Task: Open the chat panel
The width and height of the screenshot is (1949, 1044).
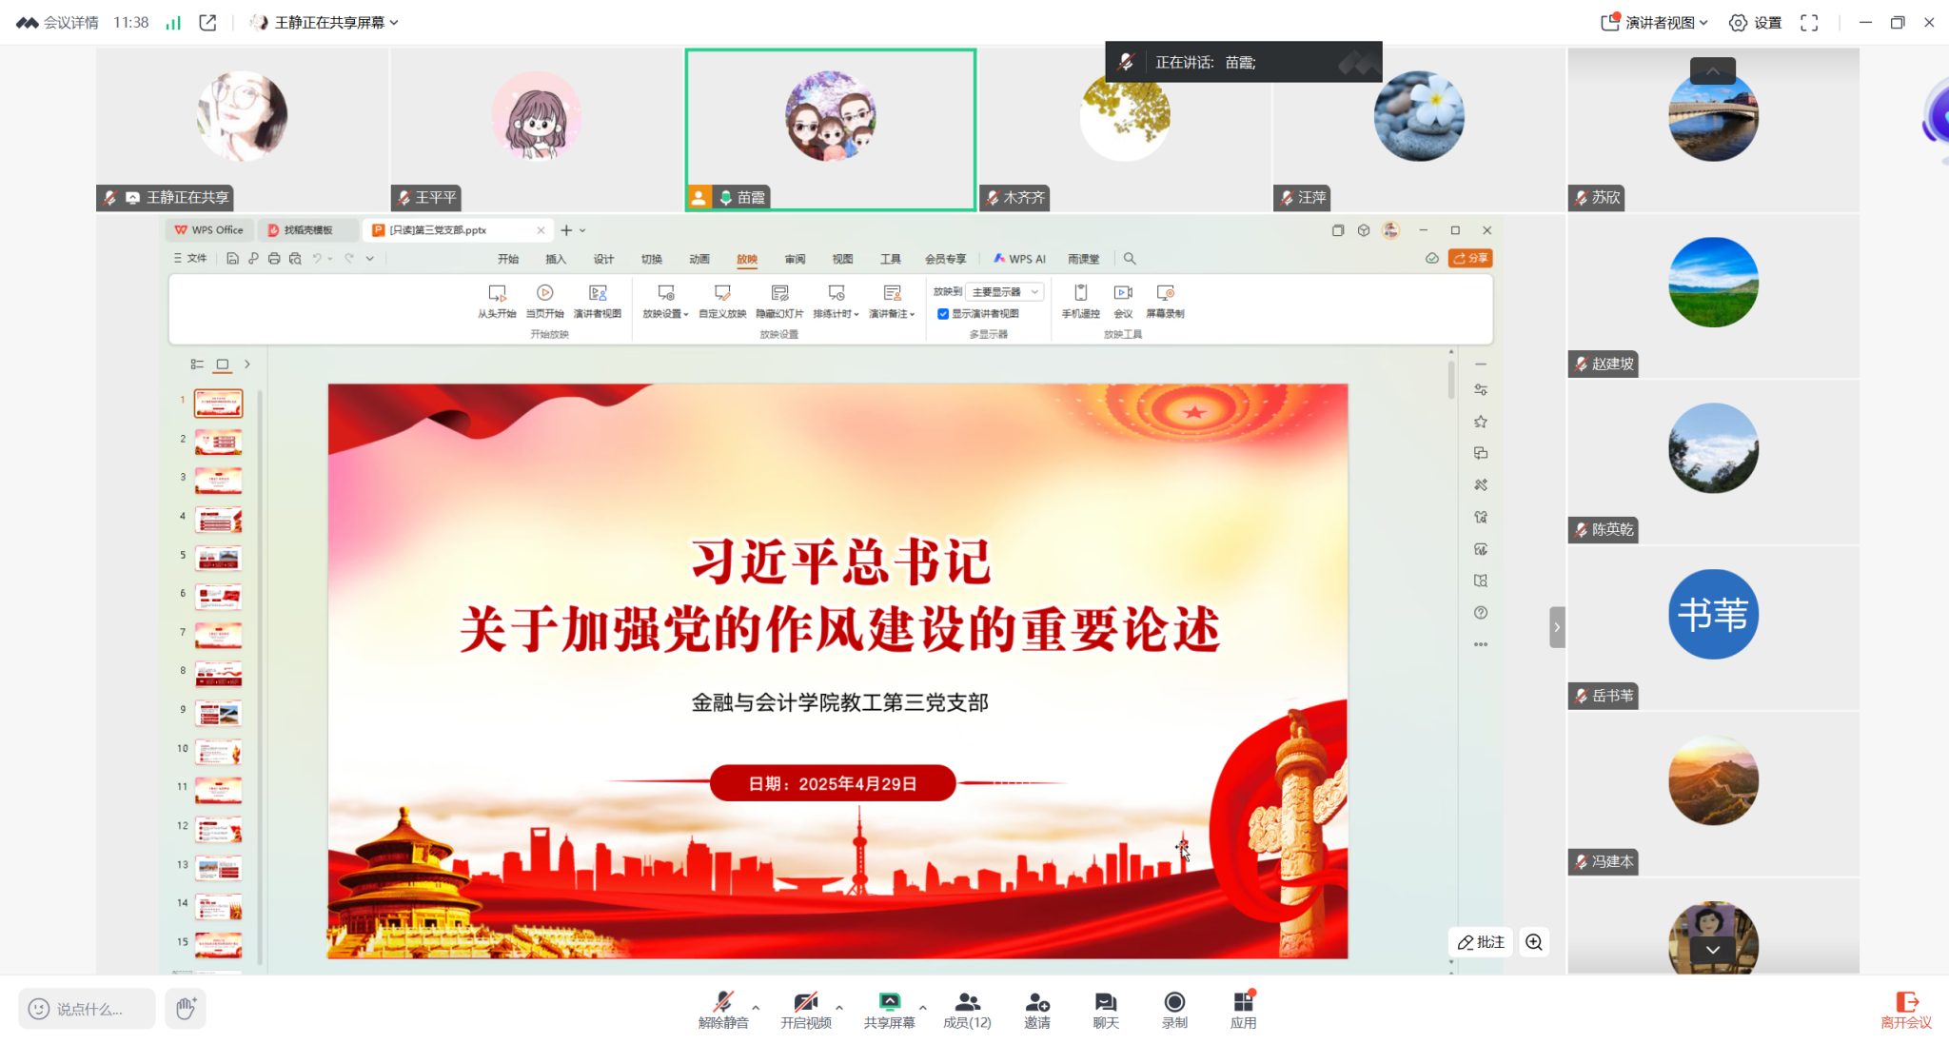Action: point(1105,1002)
